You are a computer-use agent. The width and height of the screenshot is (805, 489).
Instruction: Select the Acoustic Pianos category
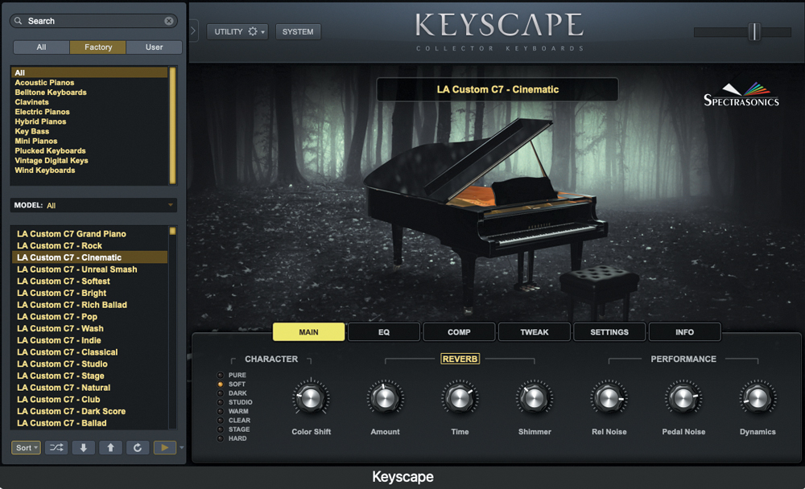pyautogui.click(x=44, y=83)
